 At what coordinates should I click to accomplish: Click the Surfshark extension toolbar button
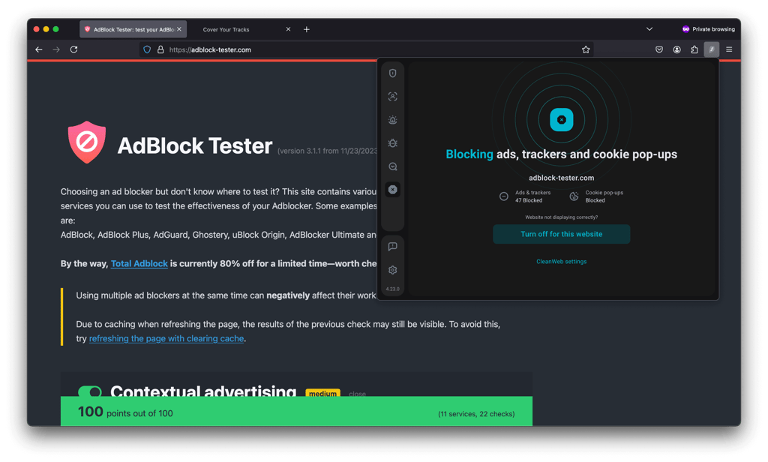pos(712,49)
